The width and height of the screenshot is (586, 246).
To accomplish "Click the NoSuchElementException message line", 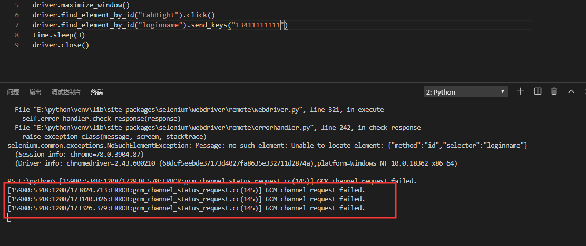I will click(267, 146).
